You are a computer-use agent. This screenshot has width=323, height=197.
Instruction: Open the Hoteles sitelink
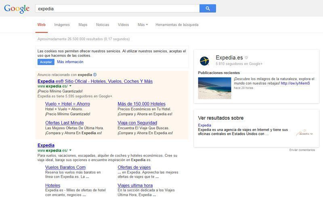[x=53, y=185]
